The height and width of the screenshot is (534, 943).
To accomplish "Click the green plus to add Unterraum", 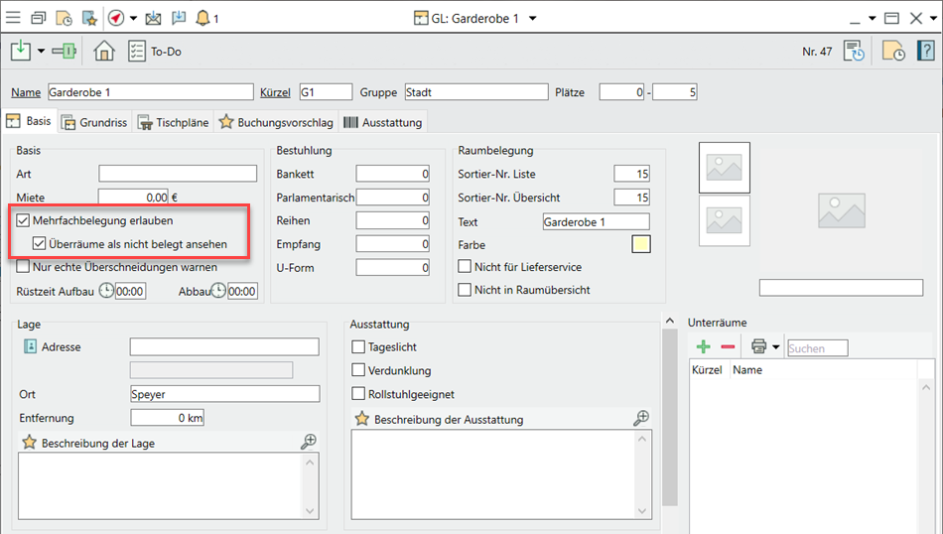I will tap(704, 346).
